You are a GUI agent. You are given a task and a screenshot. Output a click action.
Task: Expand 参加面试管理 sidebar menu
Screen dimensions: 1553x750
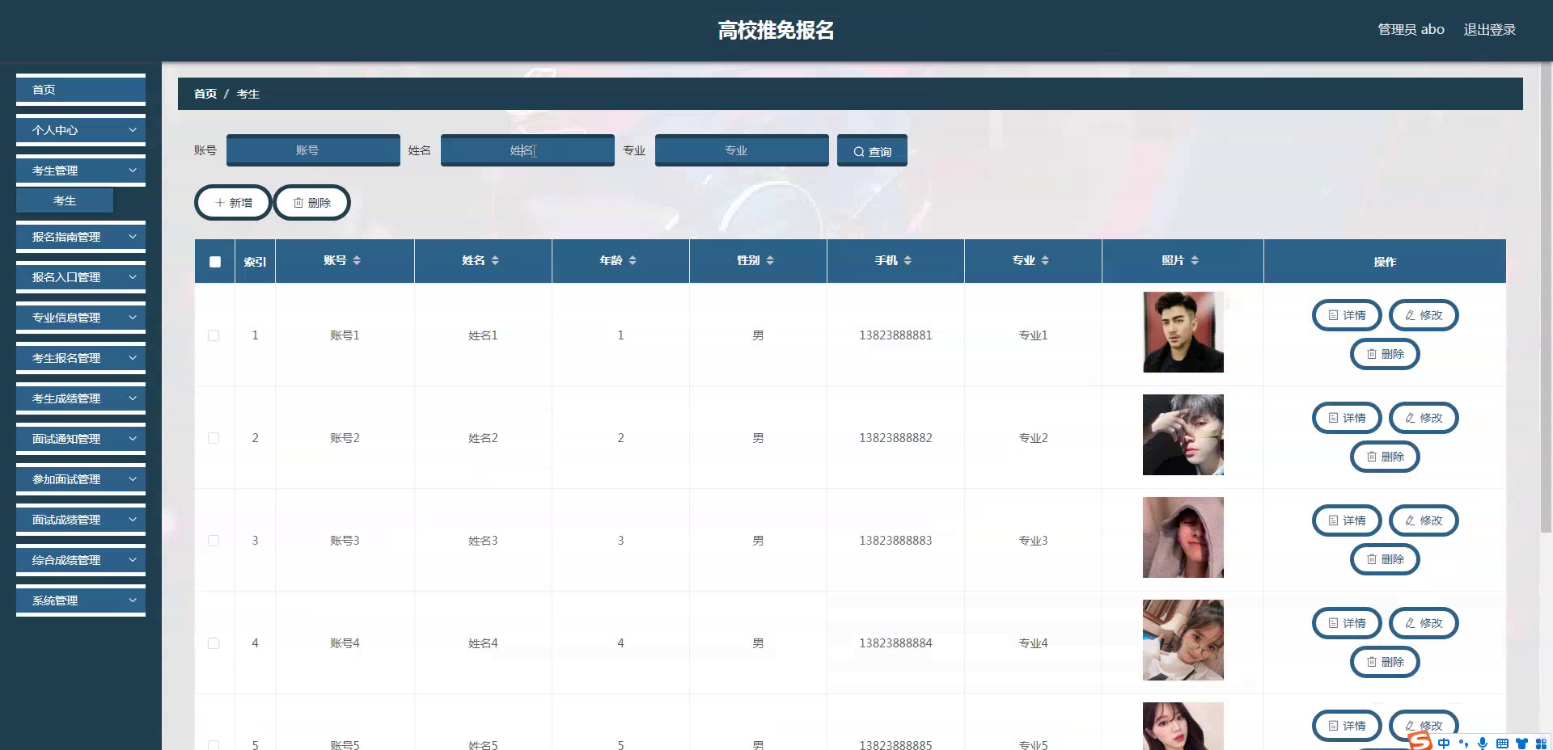(x=81, y=479)
